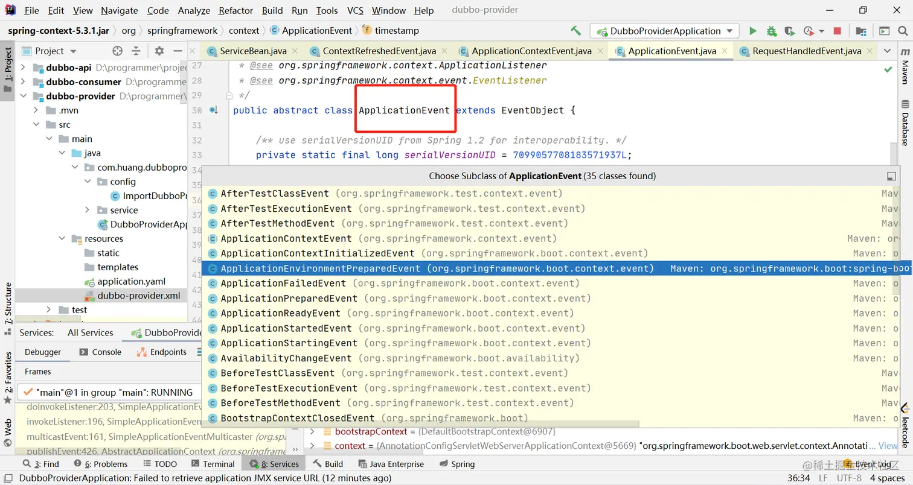Expand the dubbo-api module

23,68
